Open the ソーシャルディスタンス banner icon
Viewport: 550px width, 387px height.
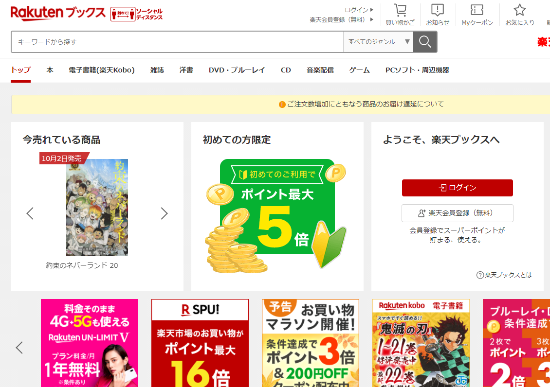pos(137,14)
